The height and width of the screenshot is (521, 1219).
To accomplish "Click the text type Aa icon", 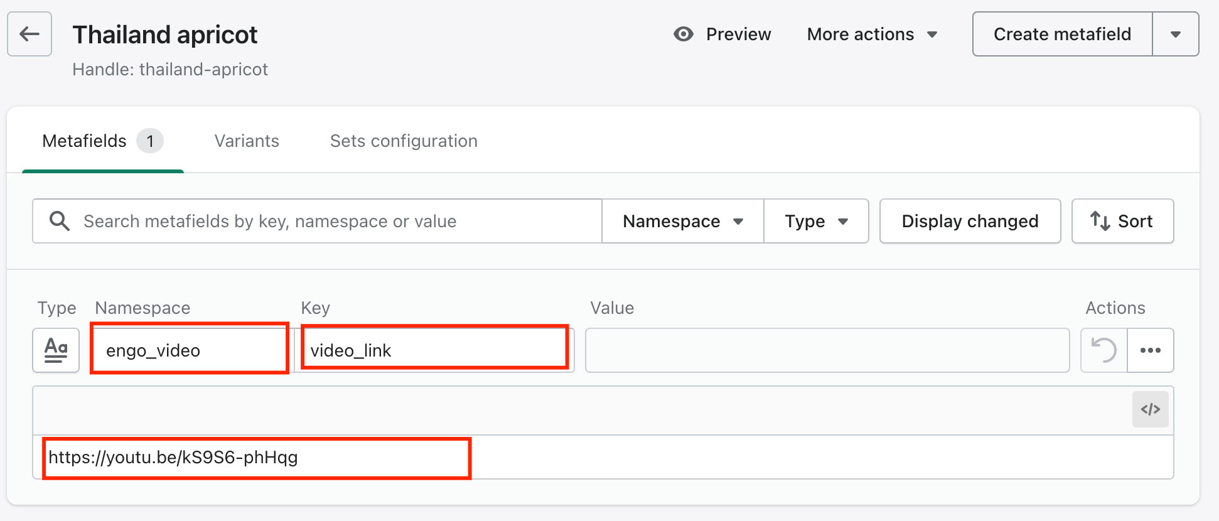I will coord(56,350).
